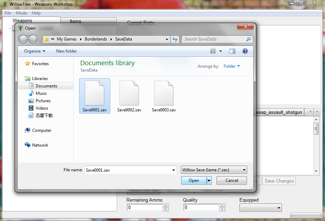The width and height of the screenshot is (325, 221).
Task: Select the weap_assault_shotgun tab
Action: [x=279, y=112]
